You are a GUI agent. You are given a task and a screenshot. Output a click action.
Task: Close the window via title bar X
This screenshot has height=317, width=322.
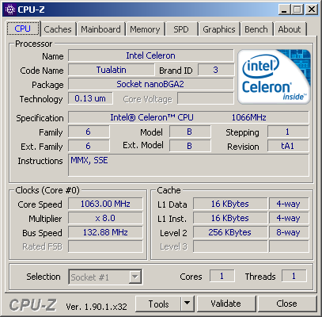311,10
